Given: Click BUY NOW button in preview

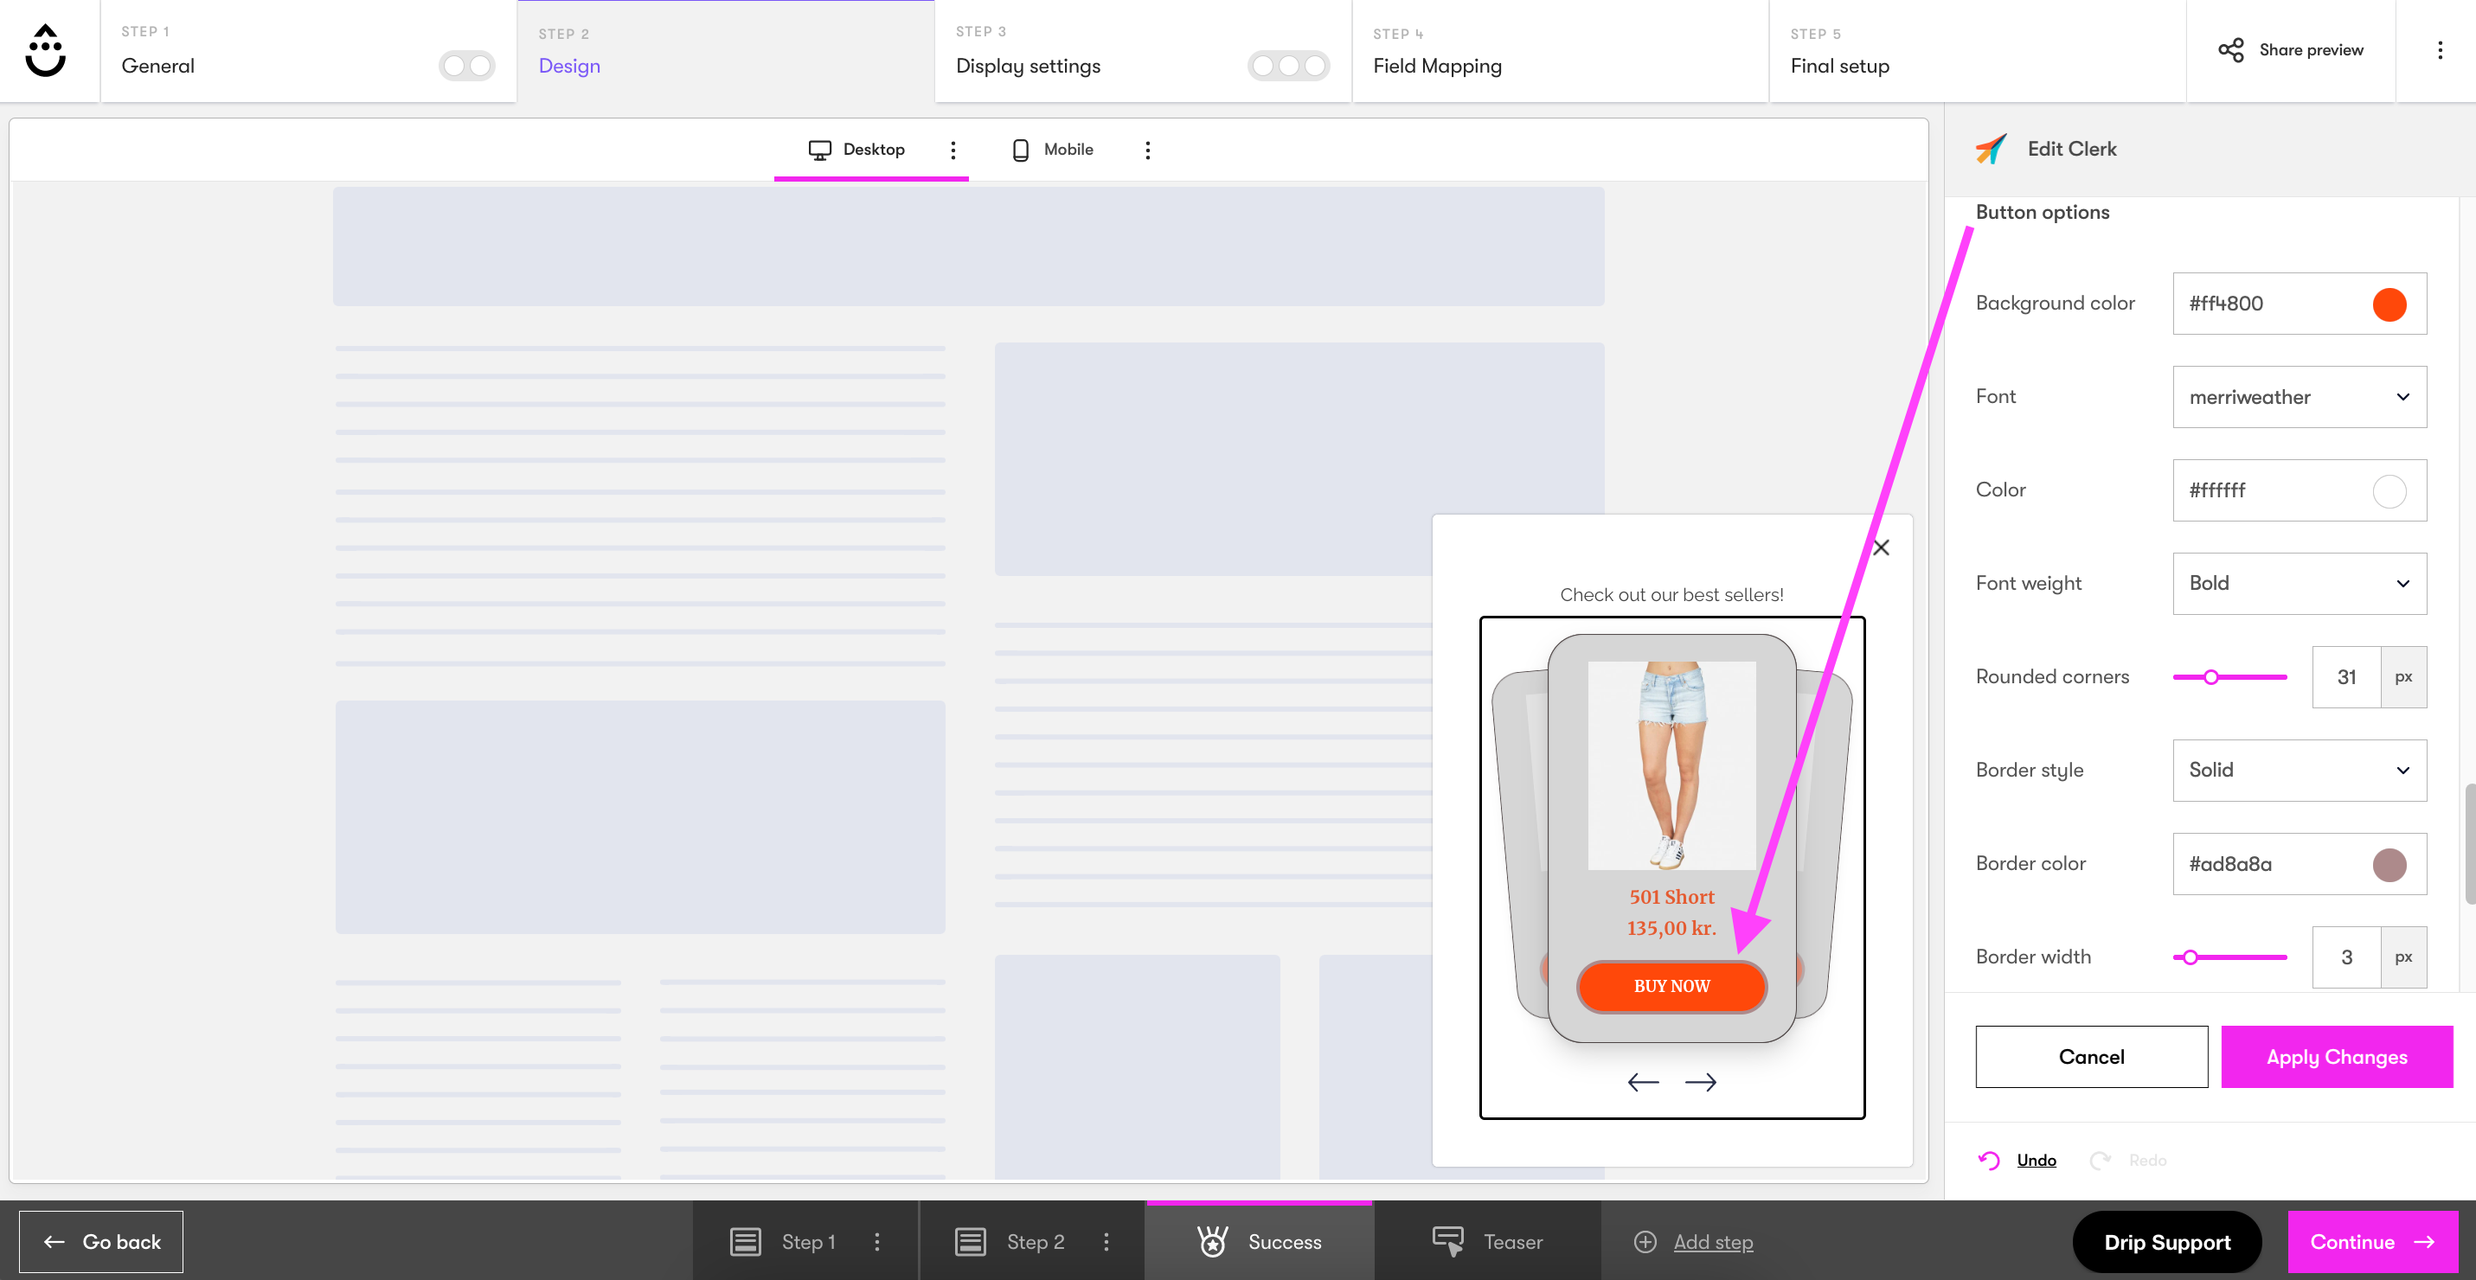Looking at the screenshot, I should (1671, 986).
